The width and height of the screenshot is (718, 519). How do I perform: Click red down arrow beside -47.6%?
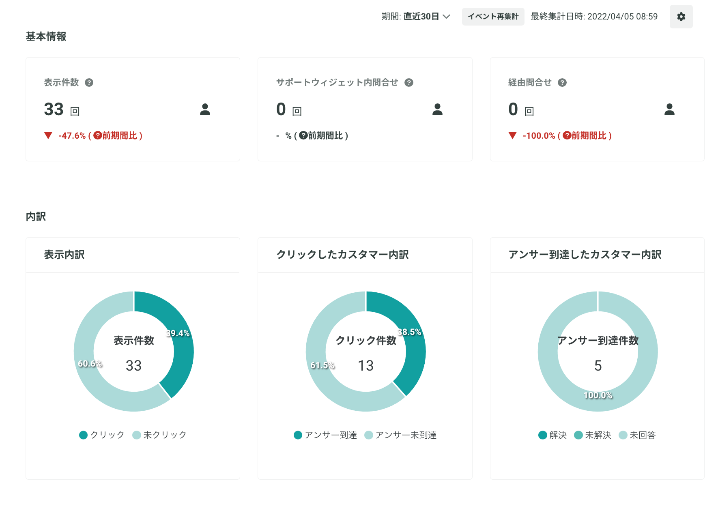point(48,135)
